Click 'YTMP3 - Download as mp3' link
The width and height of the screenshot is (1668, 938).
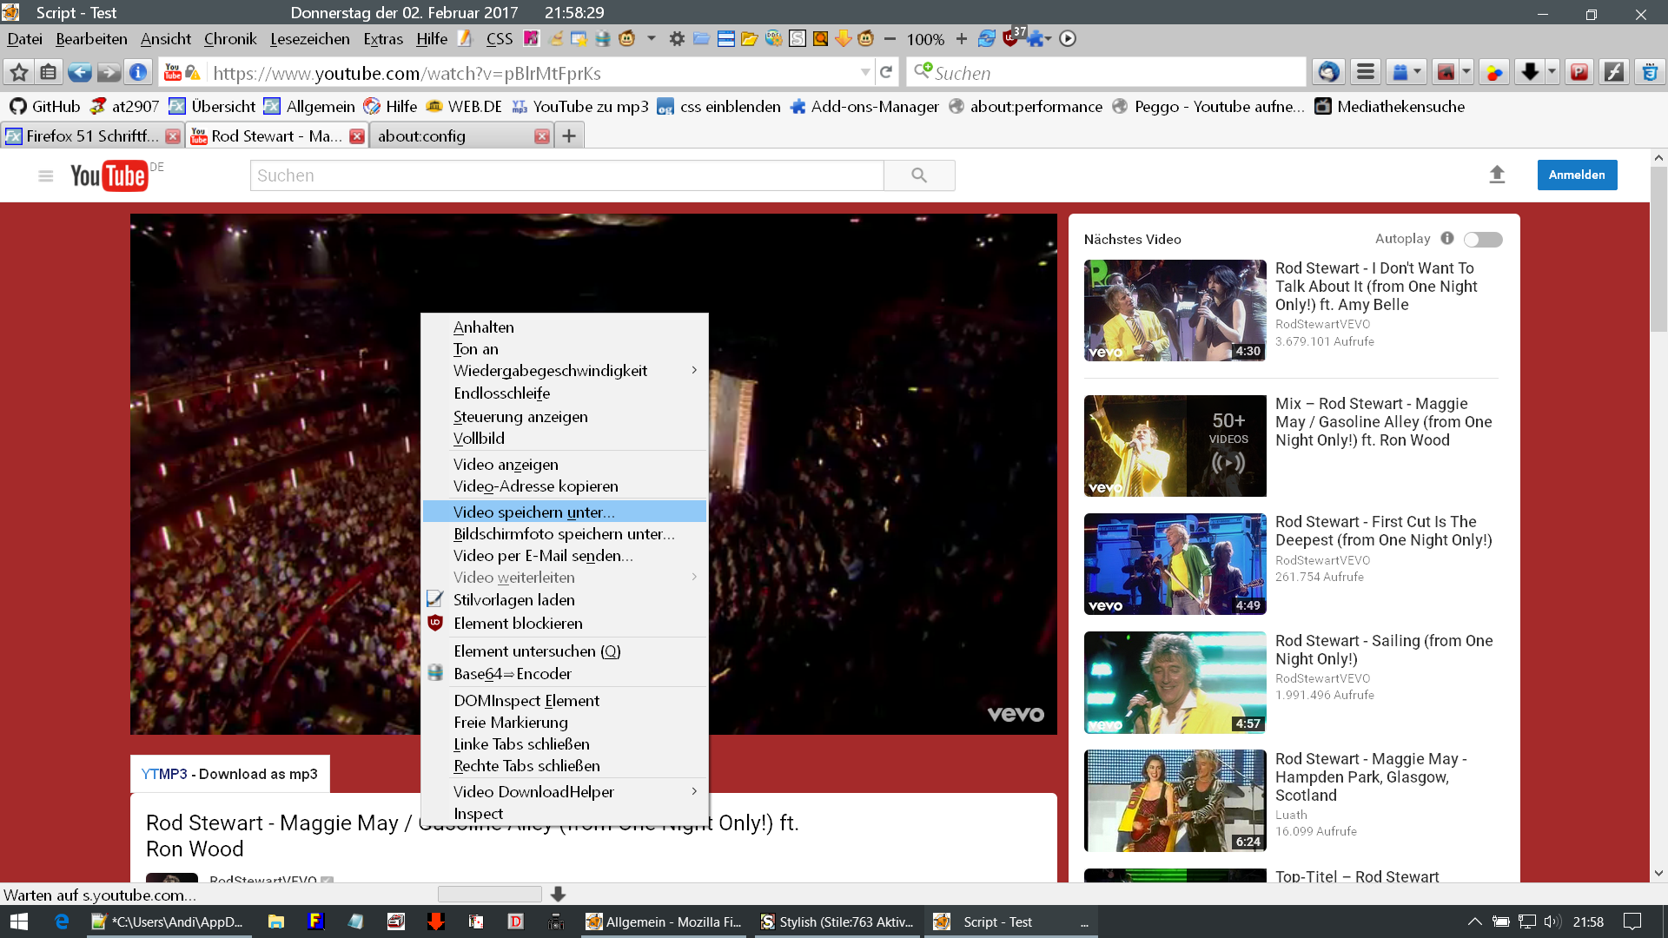pyautogui.click(x=229, y=774)
